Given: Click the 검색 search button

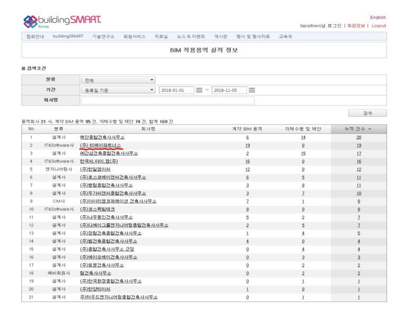Looking at the screenshot, I should click(x=367, y=113).
